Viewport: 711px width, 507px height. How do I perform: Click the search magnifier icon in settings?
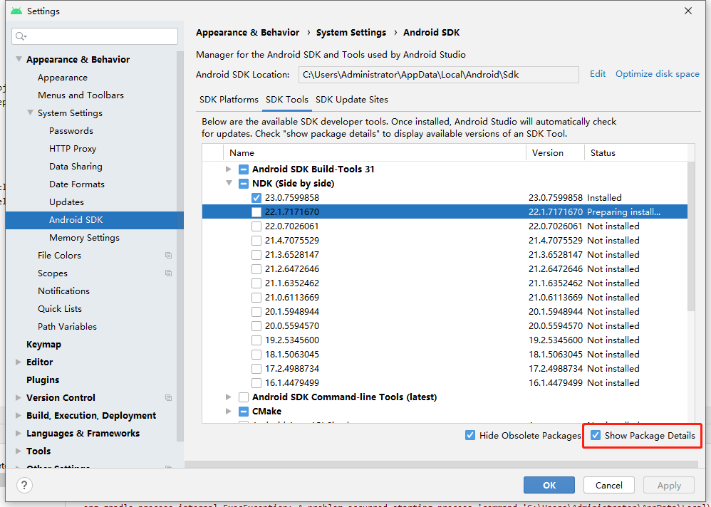click(21, 36)
